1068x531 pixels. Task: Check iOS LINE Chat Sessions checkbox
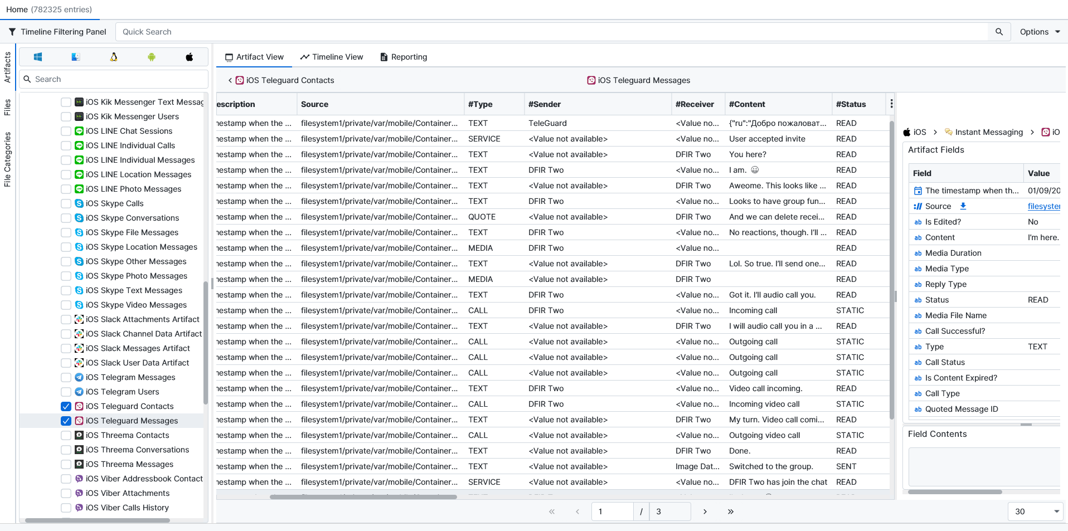(x=66, y=131)
